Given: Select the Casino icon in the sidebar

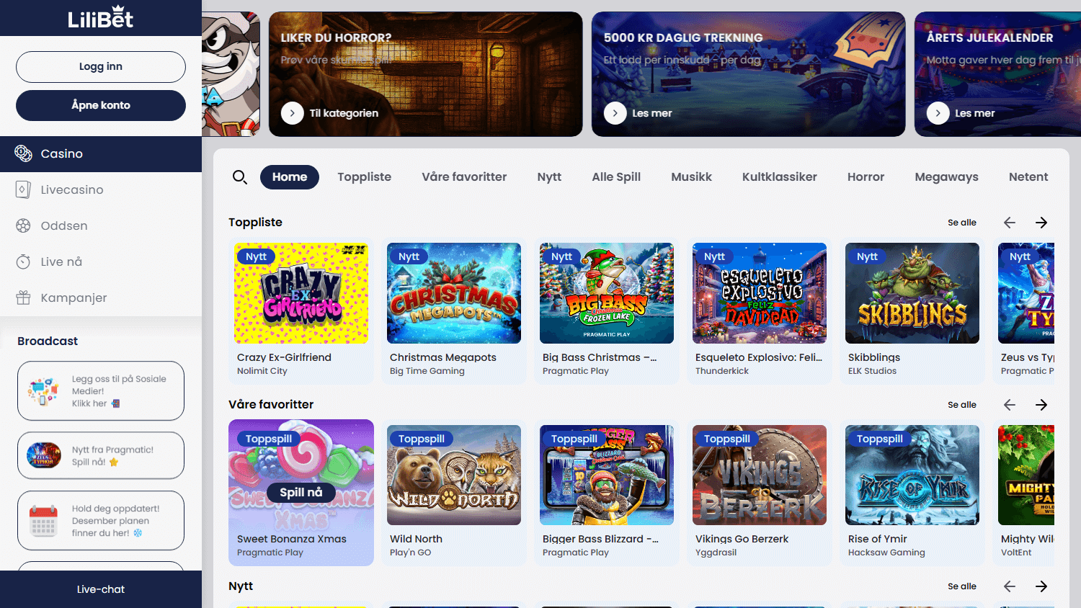Looking at the screenshot, I should 23,153.
